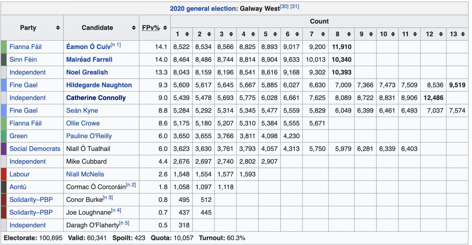
Task: Sort table by Candidate column
Action: (x=134, y=28)
